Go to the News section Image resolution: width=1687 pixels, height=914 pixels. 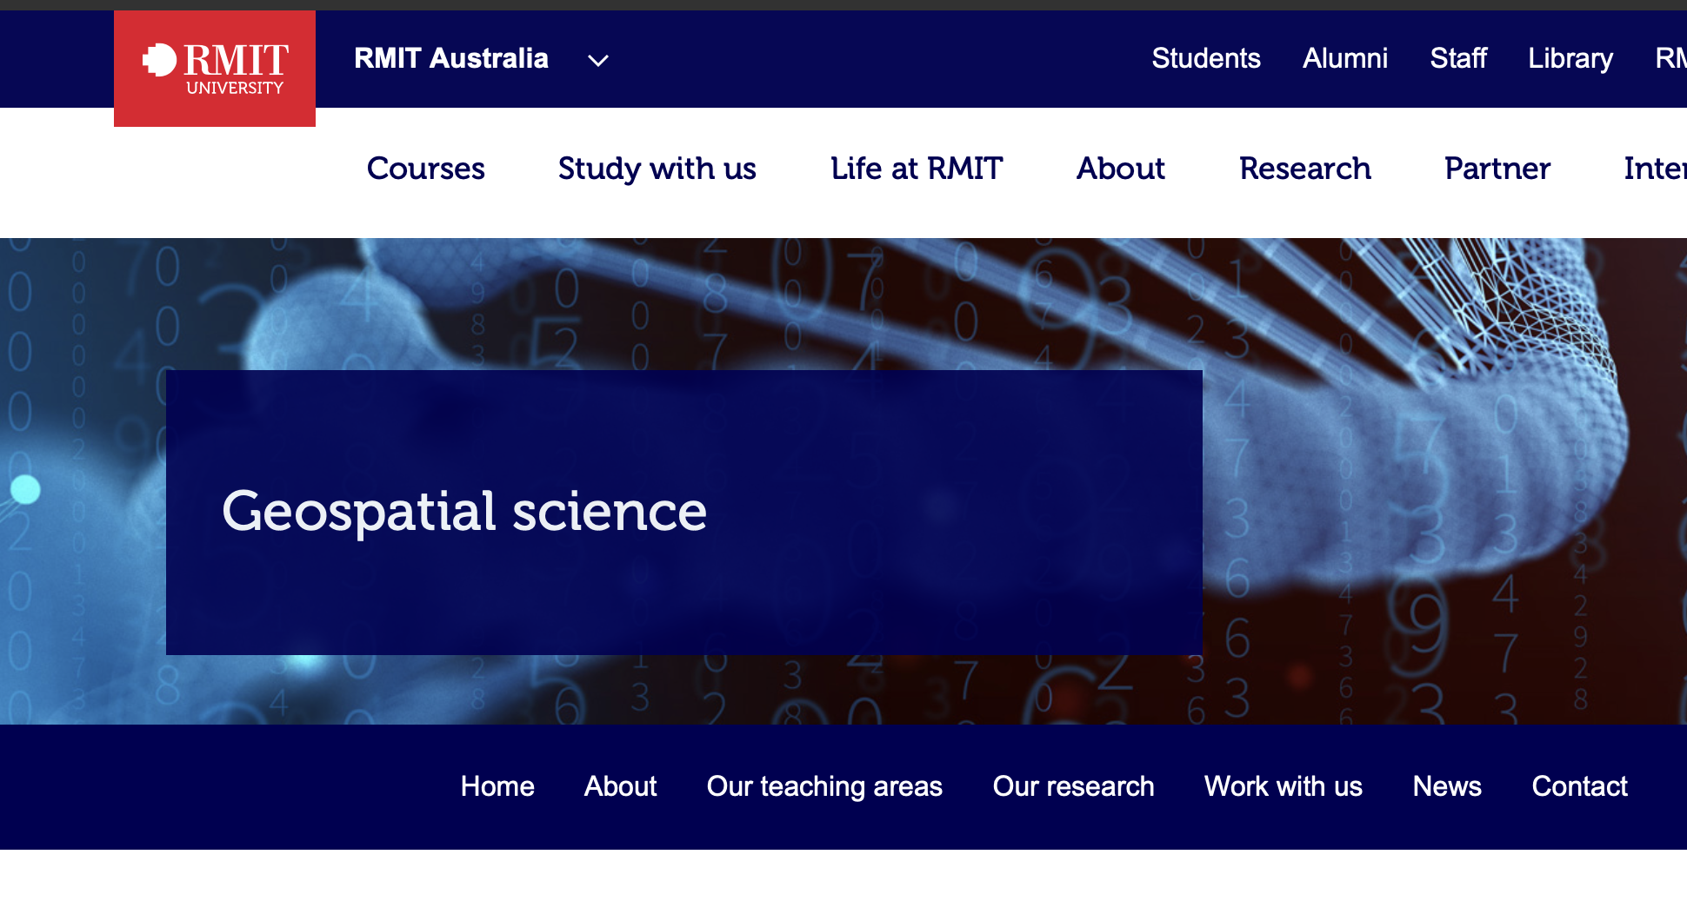[x=1447, y=786]
